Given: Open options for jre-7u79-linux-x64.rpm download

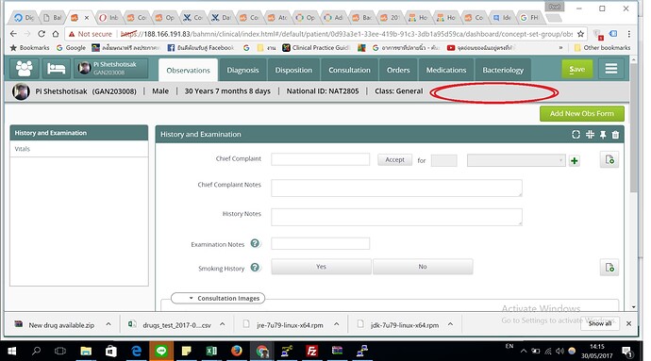Looking at the screenshot, I should (336, 324).
